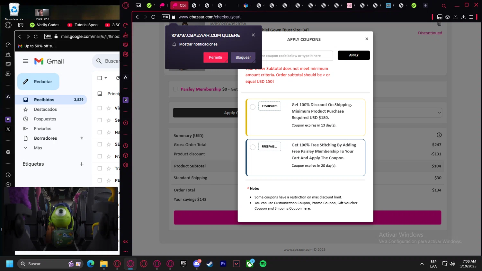Image resolution: width=482 pixels, height=271 pixels.
Task: Open Premiere Pro from the taskbar
Action: point(223,264)
